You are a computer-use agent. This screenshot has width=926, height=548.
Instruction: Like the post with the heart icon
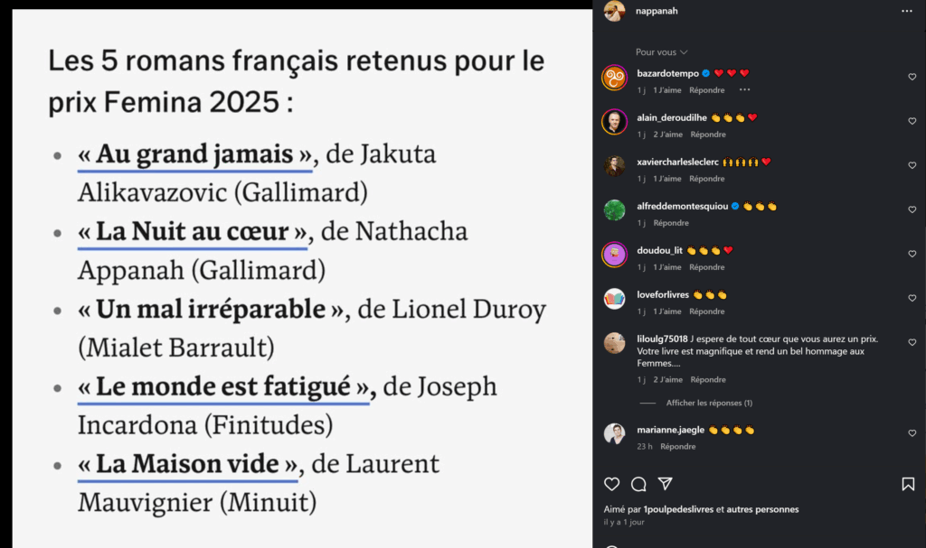point(612,485)
